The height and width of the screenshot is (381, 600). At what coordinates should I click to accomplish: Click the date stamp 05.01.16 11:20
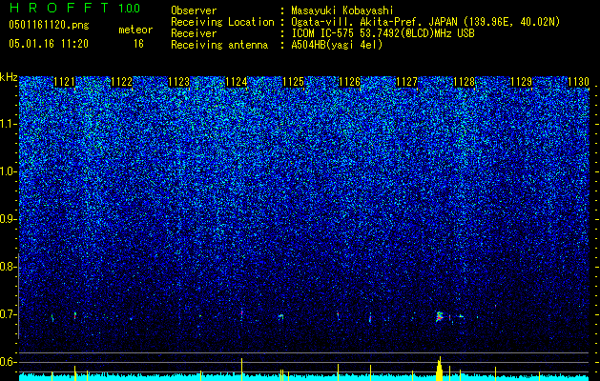point(49,44)
